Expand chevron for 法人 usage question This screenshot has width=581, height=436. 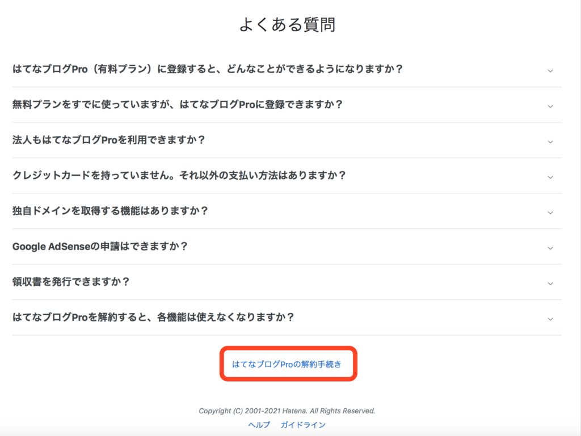click(550, 142)
